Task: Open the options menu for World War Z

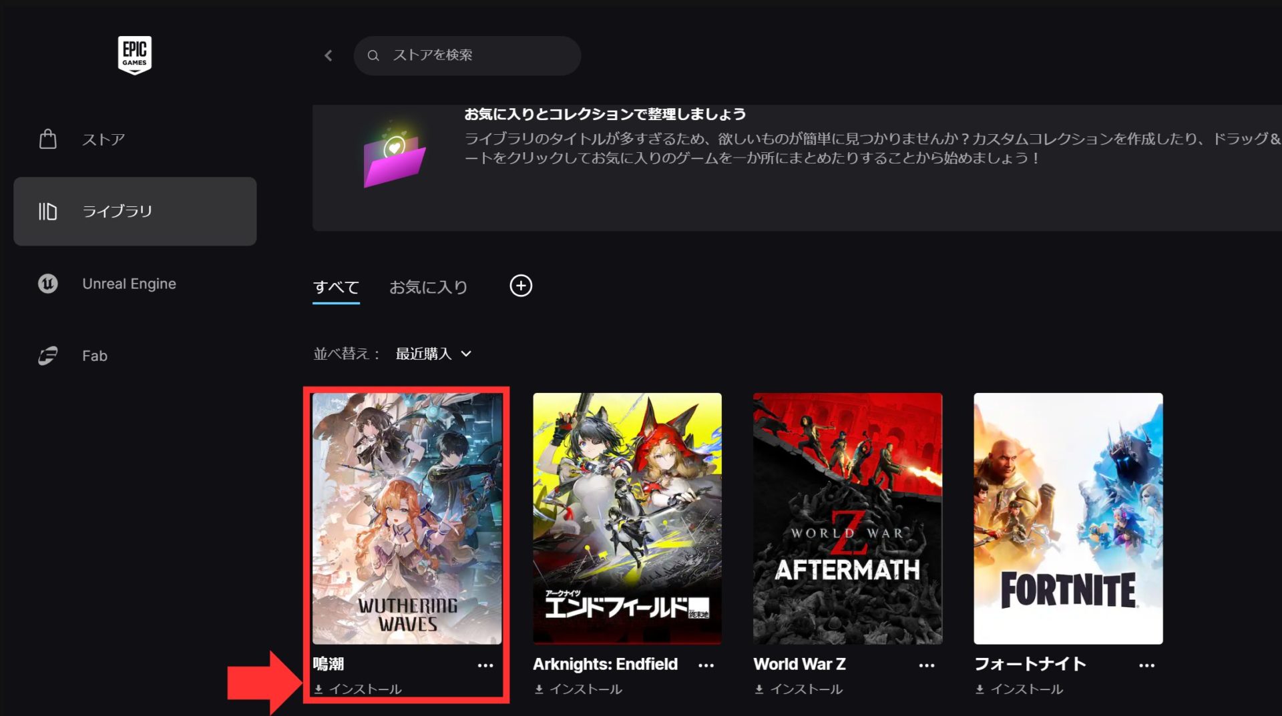Action: pyautogui.click(x=927, y=665)
